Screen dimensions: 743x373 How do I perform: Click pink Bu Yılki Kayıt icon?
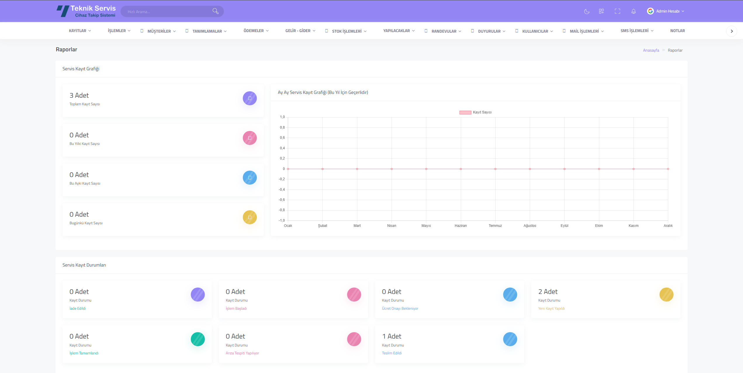click(250, 138)
